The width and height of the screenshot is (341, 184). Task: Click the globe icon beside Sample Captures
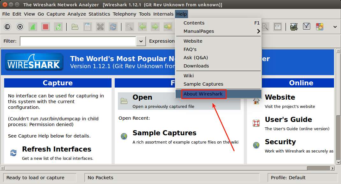124,136
